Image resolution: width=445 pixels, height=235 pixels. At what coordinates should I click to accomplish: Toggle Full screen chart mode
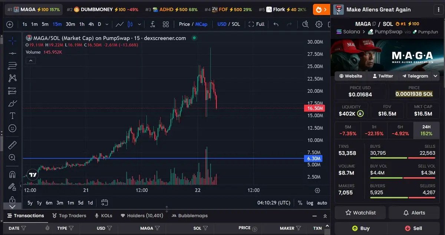[x=257, y=24]
